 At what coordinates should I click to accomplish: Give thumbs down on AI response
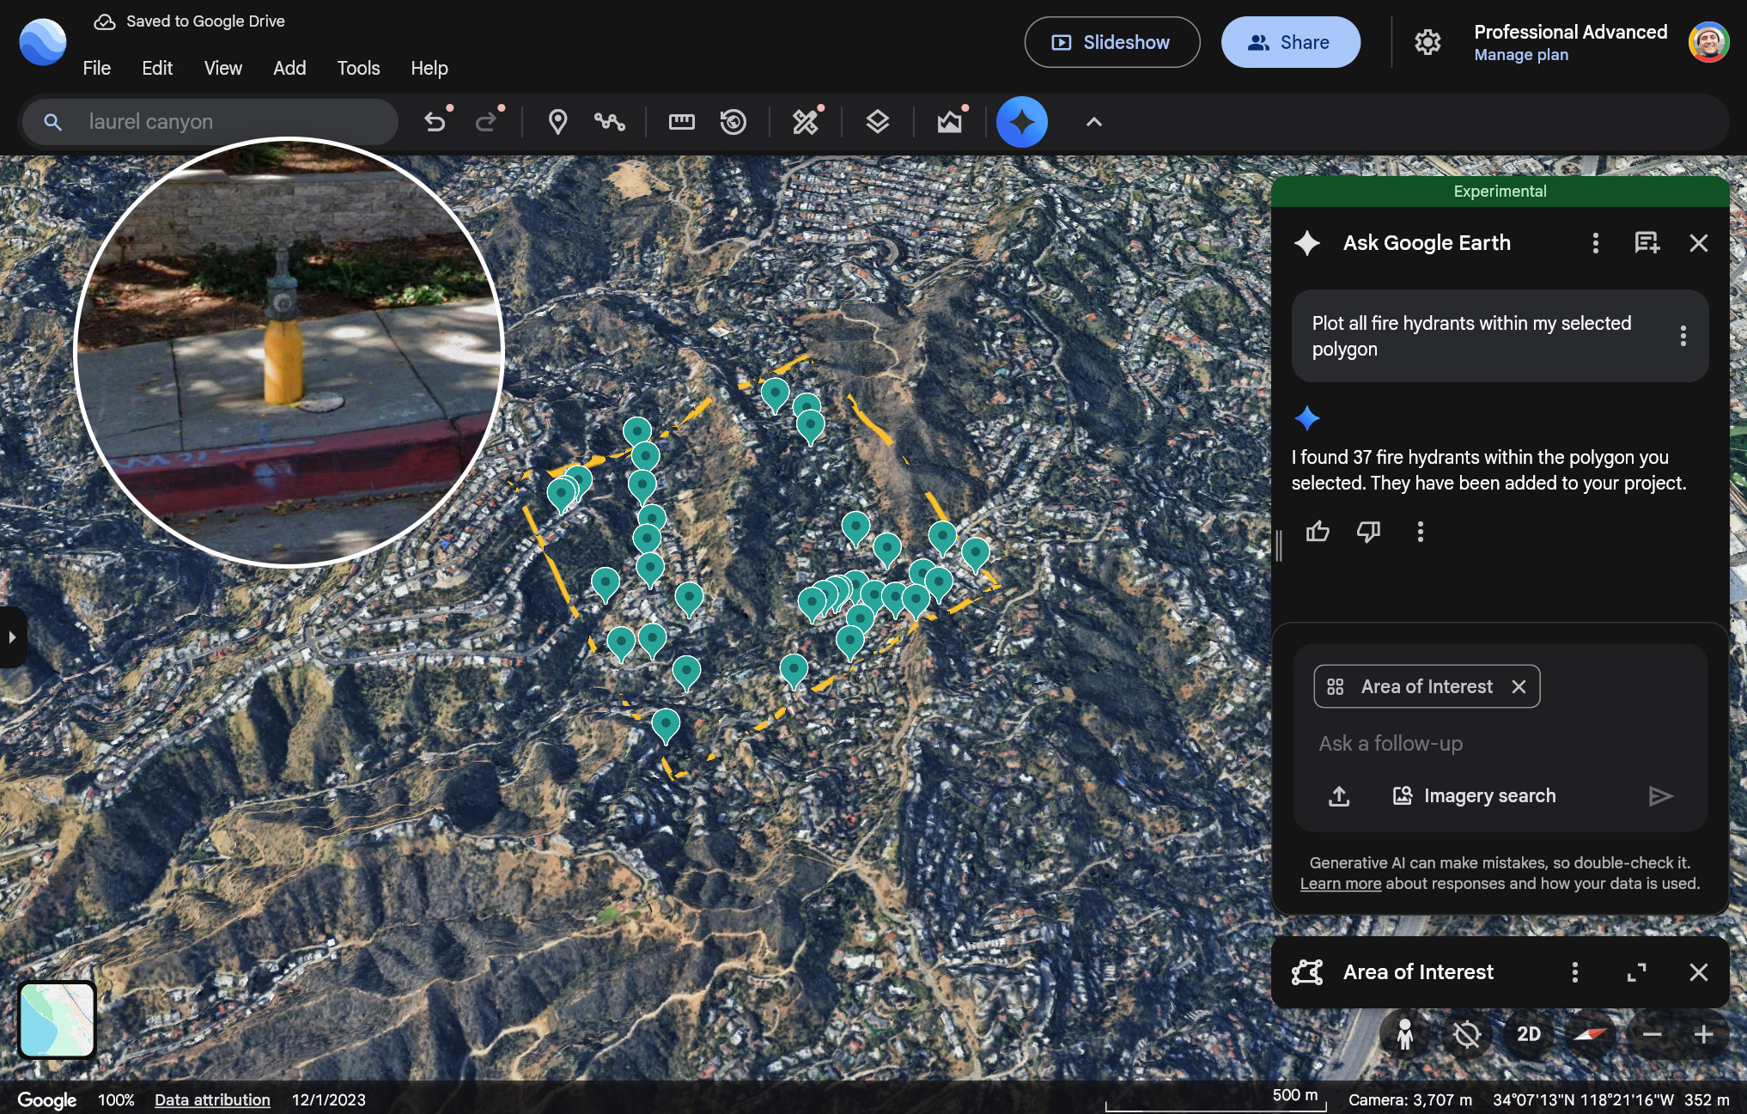1369,532
